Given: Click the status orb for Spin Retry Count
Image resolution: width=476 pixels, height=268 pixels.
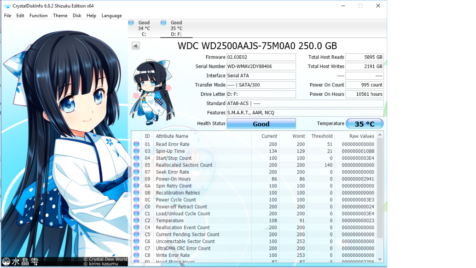Looking at the screenshot, I should [x=136, y=186].
